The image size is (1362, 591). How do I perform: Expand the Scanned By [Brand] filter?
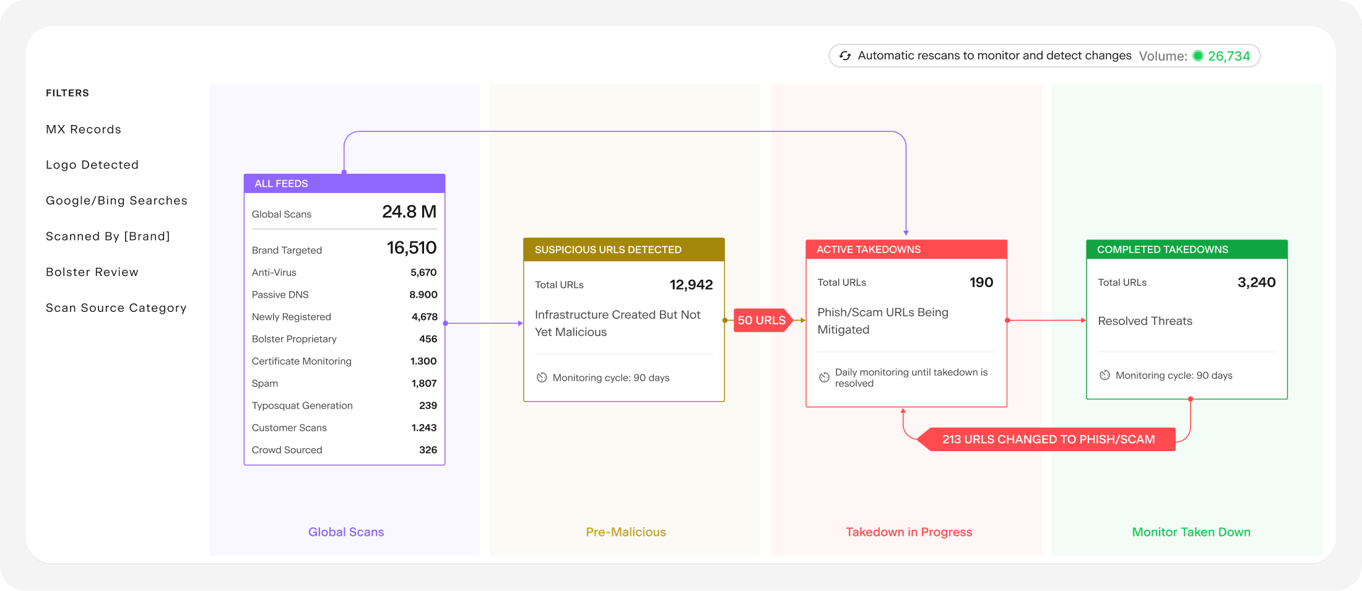pos(108,236)
